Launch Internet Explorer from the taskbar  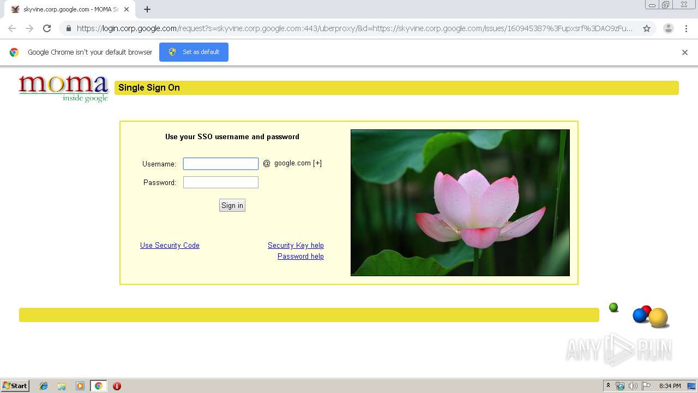tap(44, 386)
